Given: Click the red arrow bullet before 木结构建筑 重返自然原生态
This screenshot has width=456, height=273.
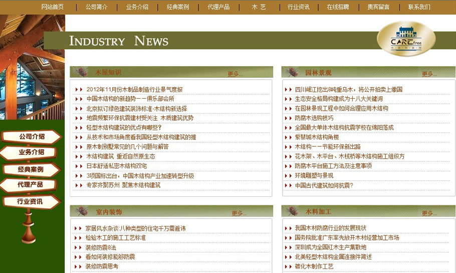Looking at the screenshot, I should (x=79, y=157).
